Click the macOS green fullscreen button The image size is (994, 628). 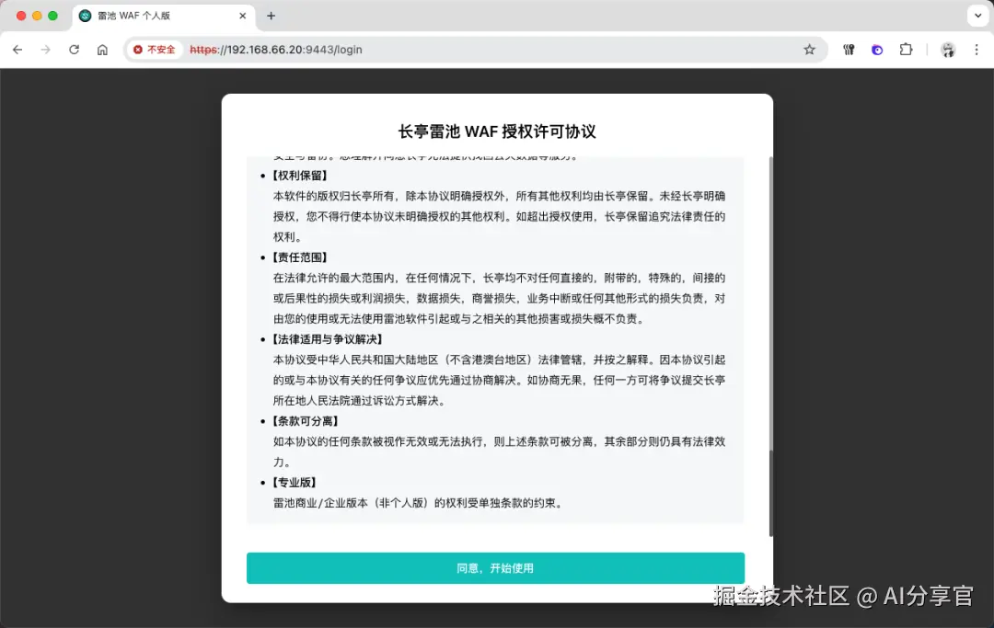click(x=52, y=16)
